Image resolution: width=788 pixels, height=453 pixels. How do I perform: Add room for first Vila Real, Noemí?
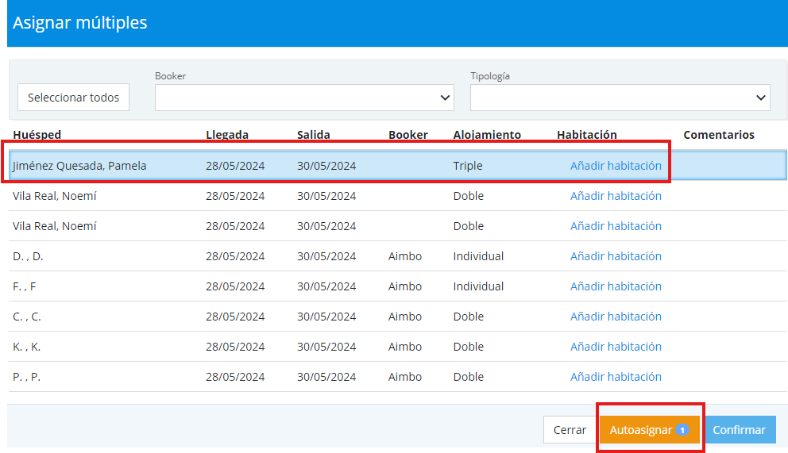tap(616, 196)
